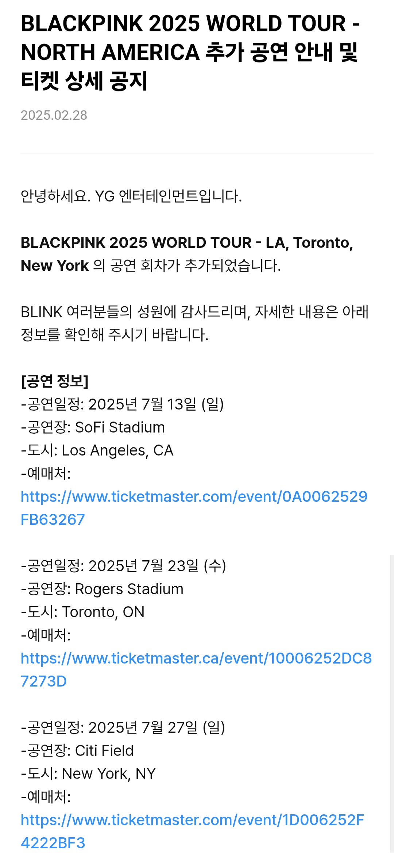Screen dimensions: 394x861
Task: Click the post date 2025.02.28
Action: pyautogui.click(x=54, y=115)
